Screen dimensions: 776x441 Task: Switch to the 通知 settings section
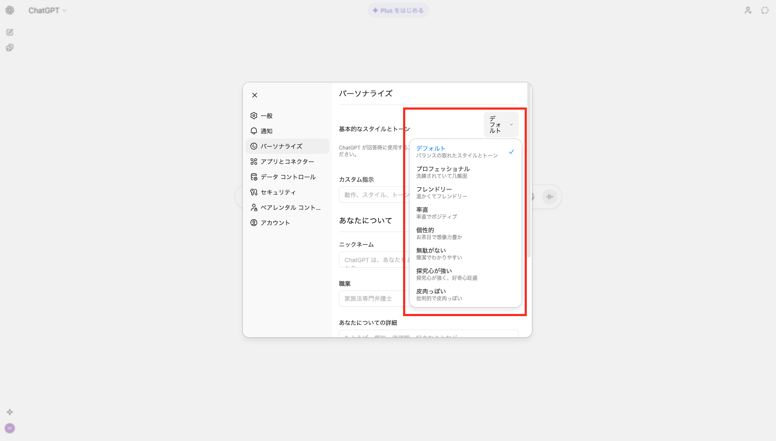click(x=267, y=131)
